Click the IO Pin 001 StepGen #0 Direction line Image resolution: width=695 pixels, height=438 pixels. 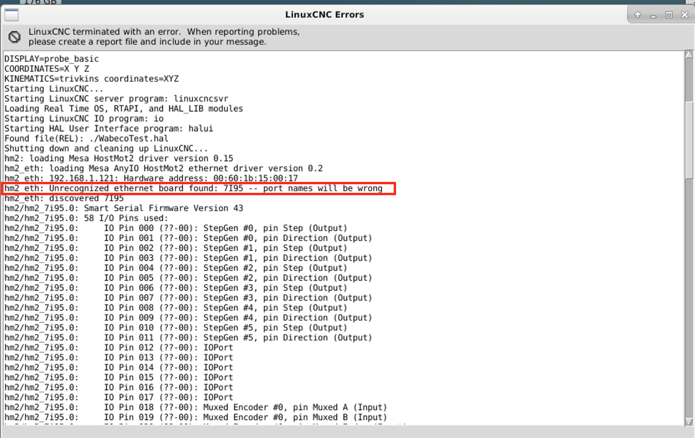(189, 239)
